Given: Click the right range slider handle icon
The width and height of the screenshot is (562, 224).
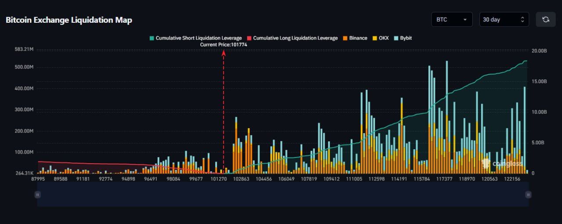Looking at the screenshot, I should 528,195.
